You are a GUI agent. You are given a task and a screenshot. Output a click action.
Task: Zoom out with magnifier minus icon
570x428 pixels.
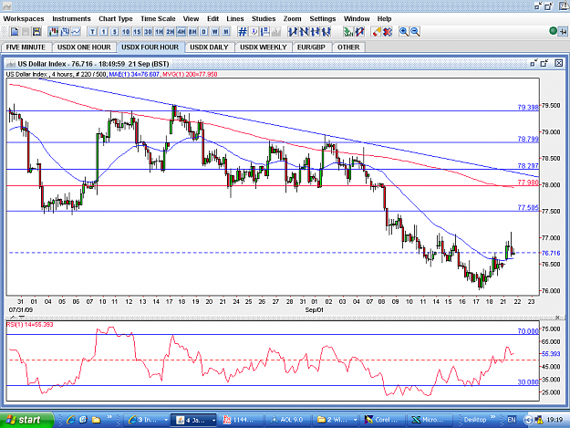click(x=415, y=32)
